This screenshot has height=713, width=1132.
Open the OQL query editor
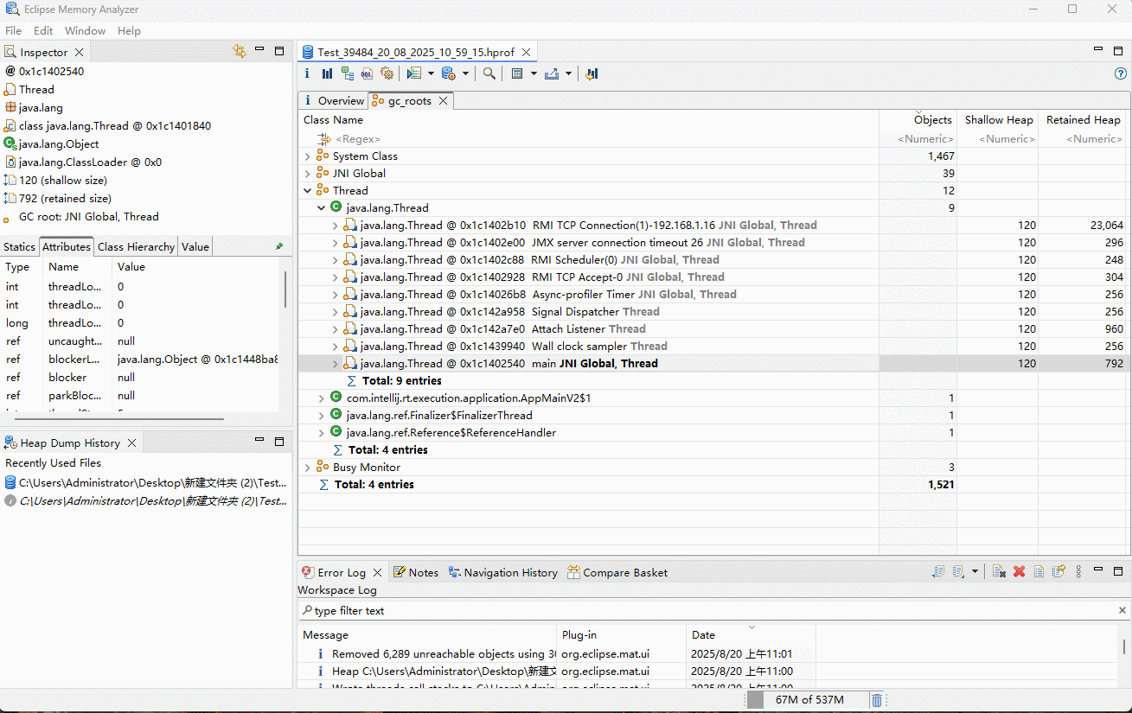(367, 74)
